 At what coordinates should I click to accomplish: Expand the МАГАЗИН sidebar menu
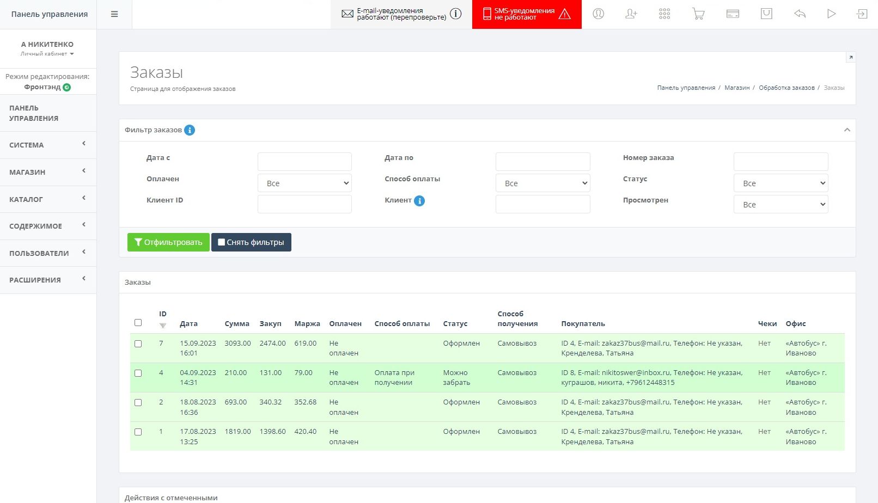(x=48, y=172)
